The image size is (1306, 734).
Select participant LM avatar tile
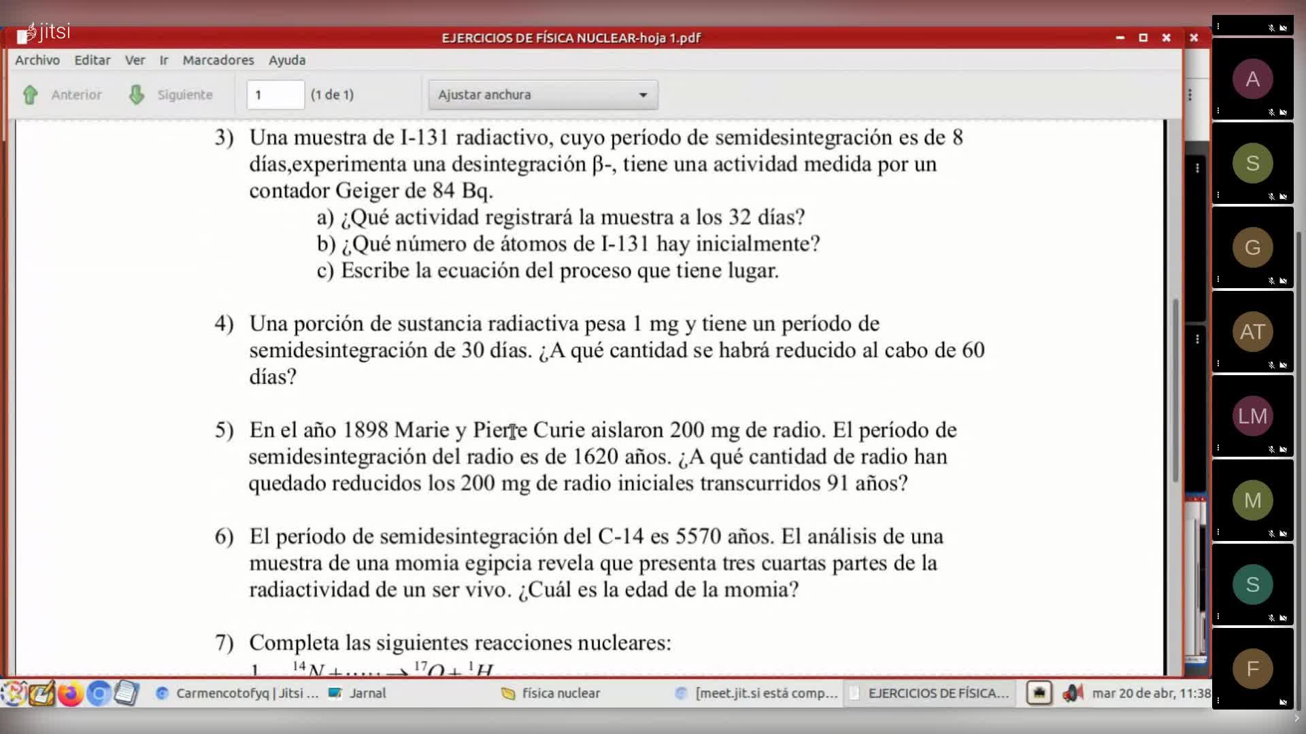1252,416
